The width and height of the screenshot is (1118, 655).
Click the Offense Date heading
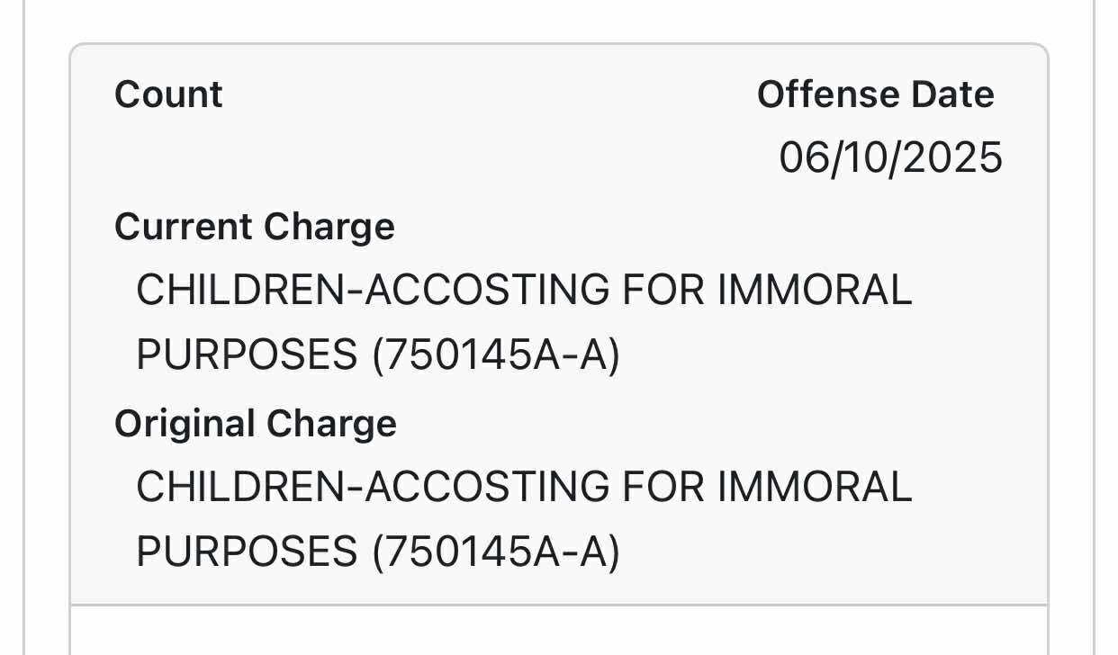click(x=875, y=94)
